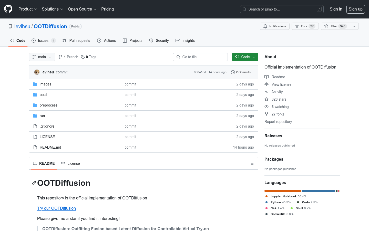The image size is (369, 231).
Task: Click the Readme book icon in About
Action: (266, 77)
